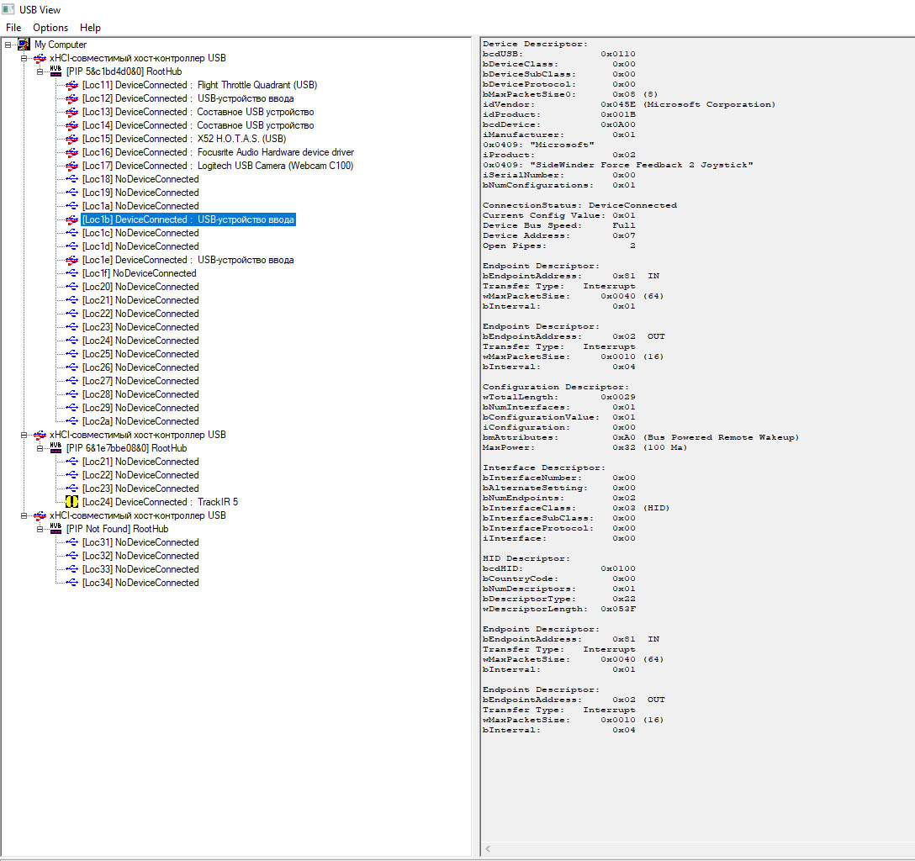Collapse the PIP 6&1e7bbe08&0 RootHub node
This screenshot has height=861, width=915.
click(40, 448)
